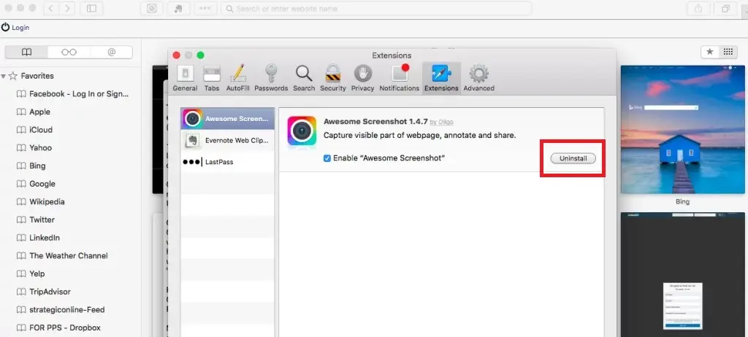
Task: Open the Bing bookmark in sidebar
Action: click(31, 166)
